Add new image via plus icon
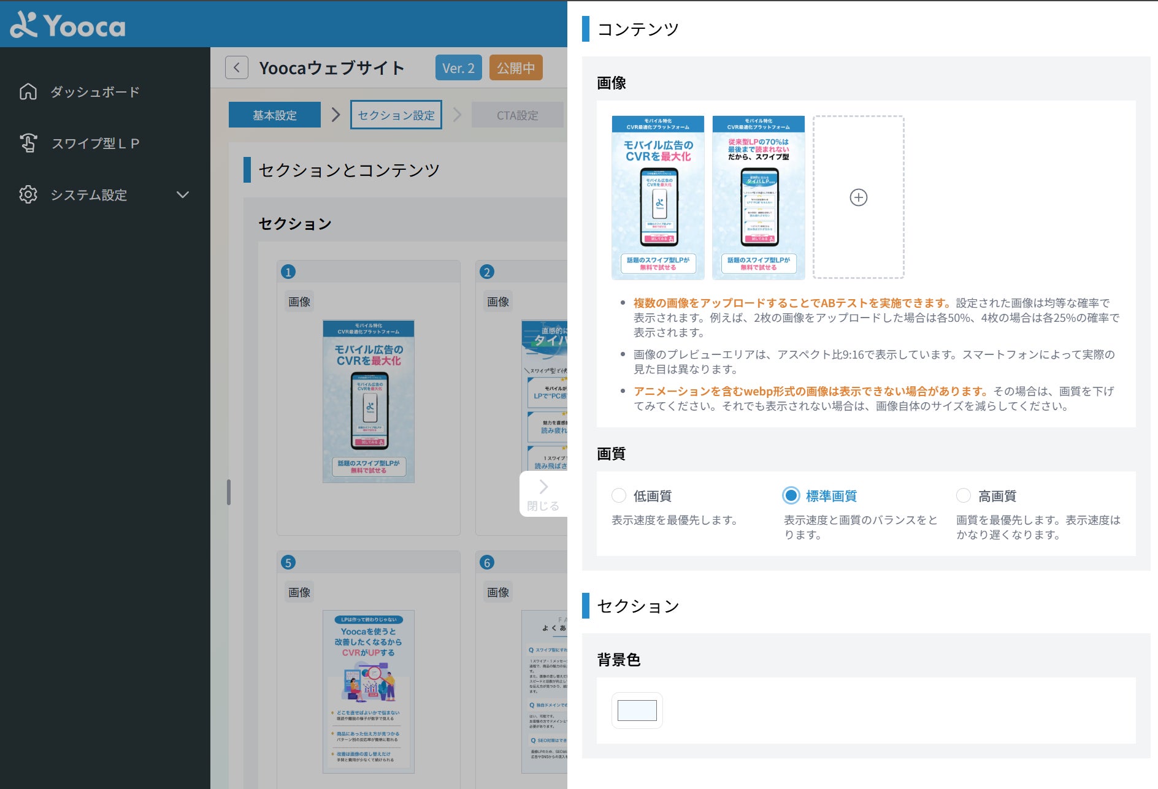The height and width of the screenshot is (789, 1158). coord(859,197)
